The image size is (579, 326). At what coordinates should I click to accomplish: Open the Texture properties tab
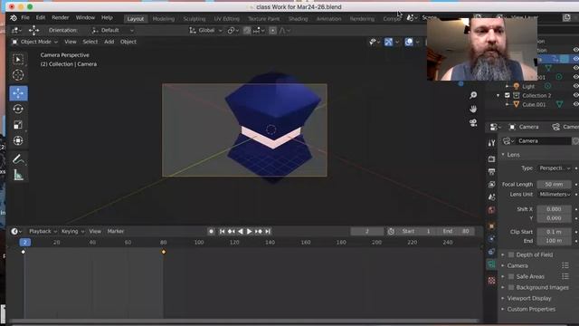(491, 280)
